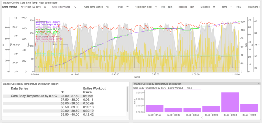Toggle the Temp legend series

click(x=227, y=7)
